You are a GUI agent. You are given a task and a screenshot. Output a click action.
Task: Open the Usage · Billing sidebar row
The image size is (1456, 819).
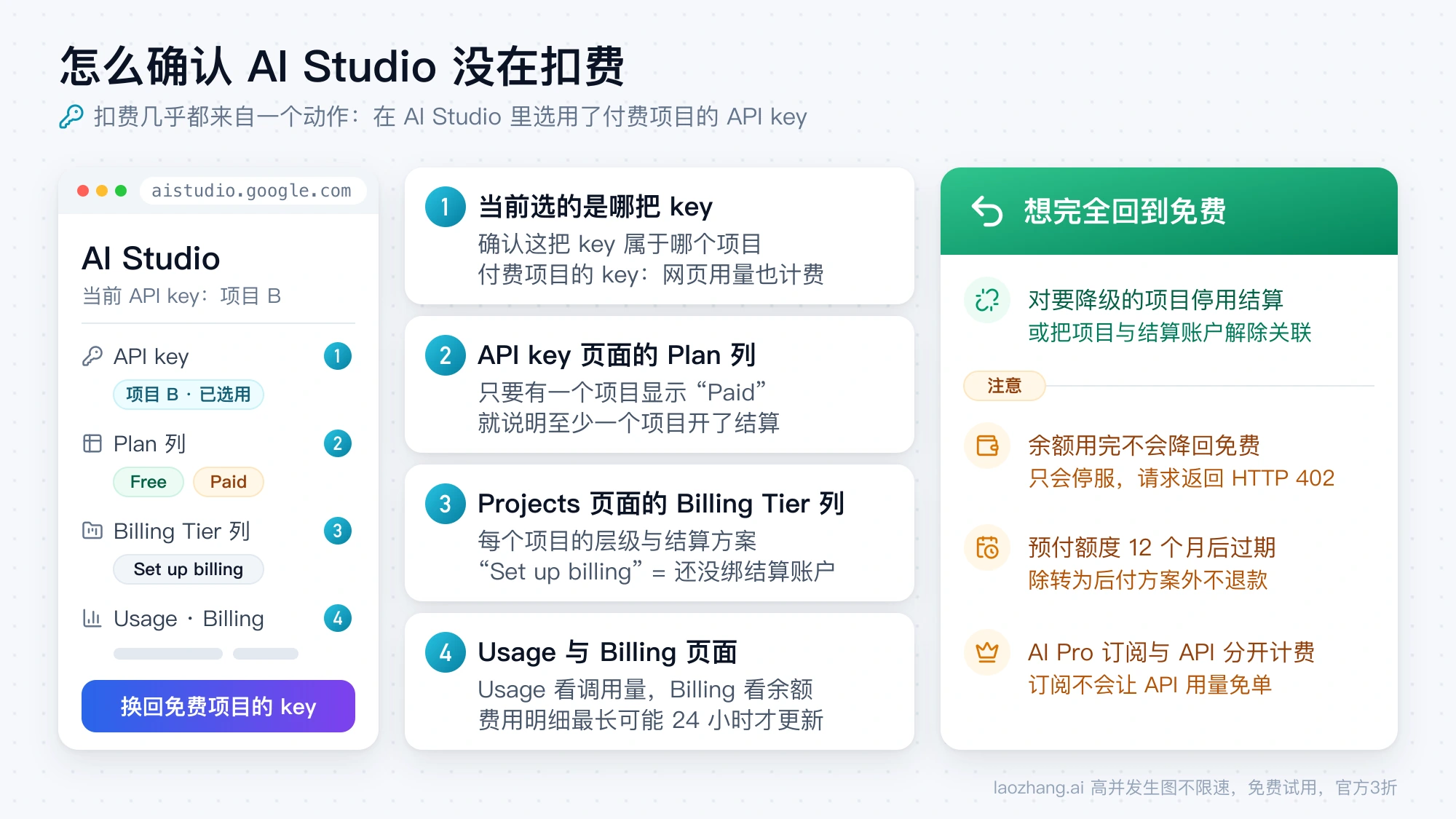[x=218, y=618]
